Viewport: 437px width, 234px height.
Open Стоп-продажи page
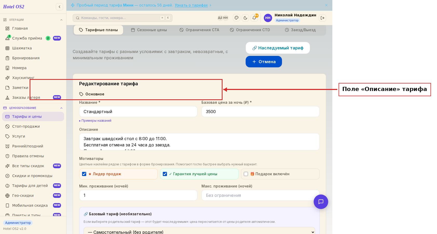[33, 126]
